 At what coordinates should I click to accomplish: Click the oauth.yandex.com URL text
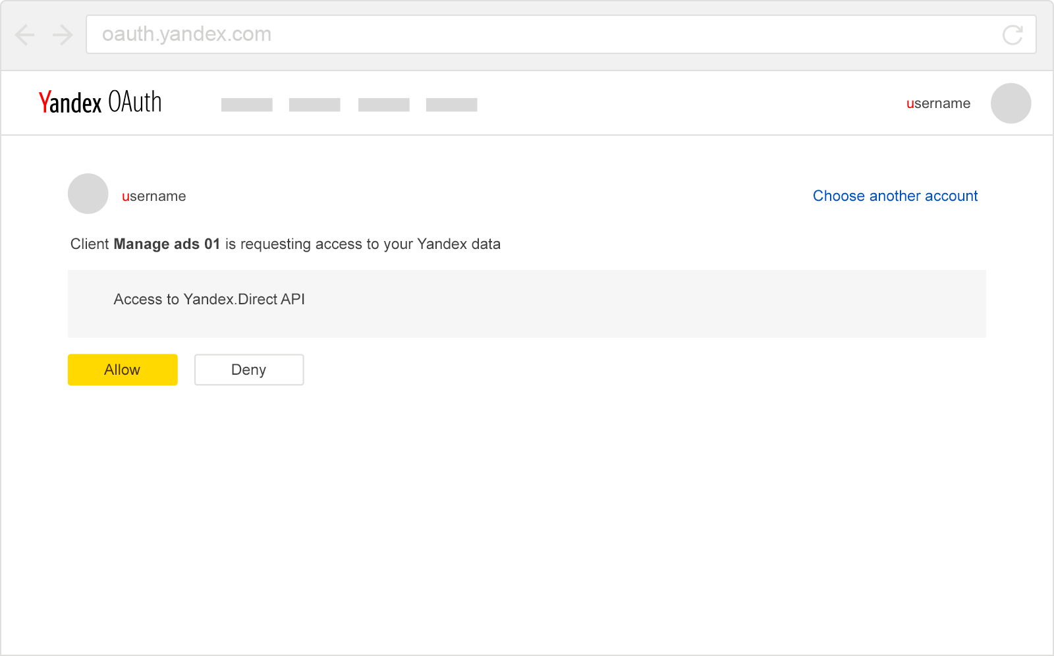tap(186, 34)
